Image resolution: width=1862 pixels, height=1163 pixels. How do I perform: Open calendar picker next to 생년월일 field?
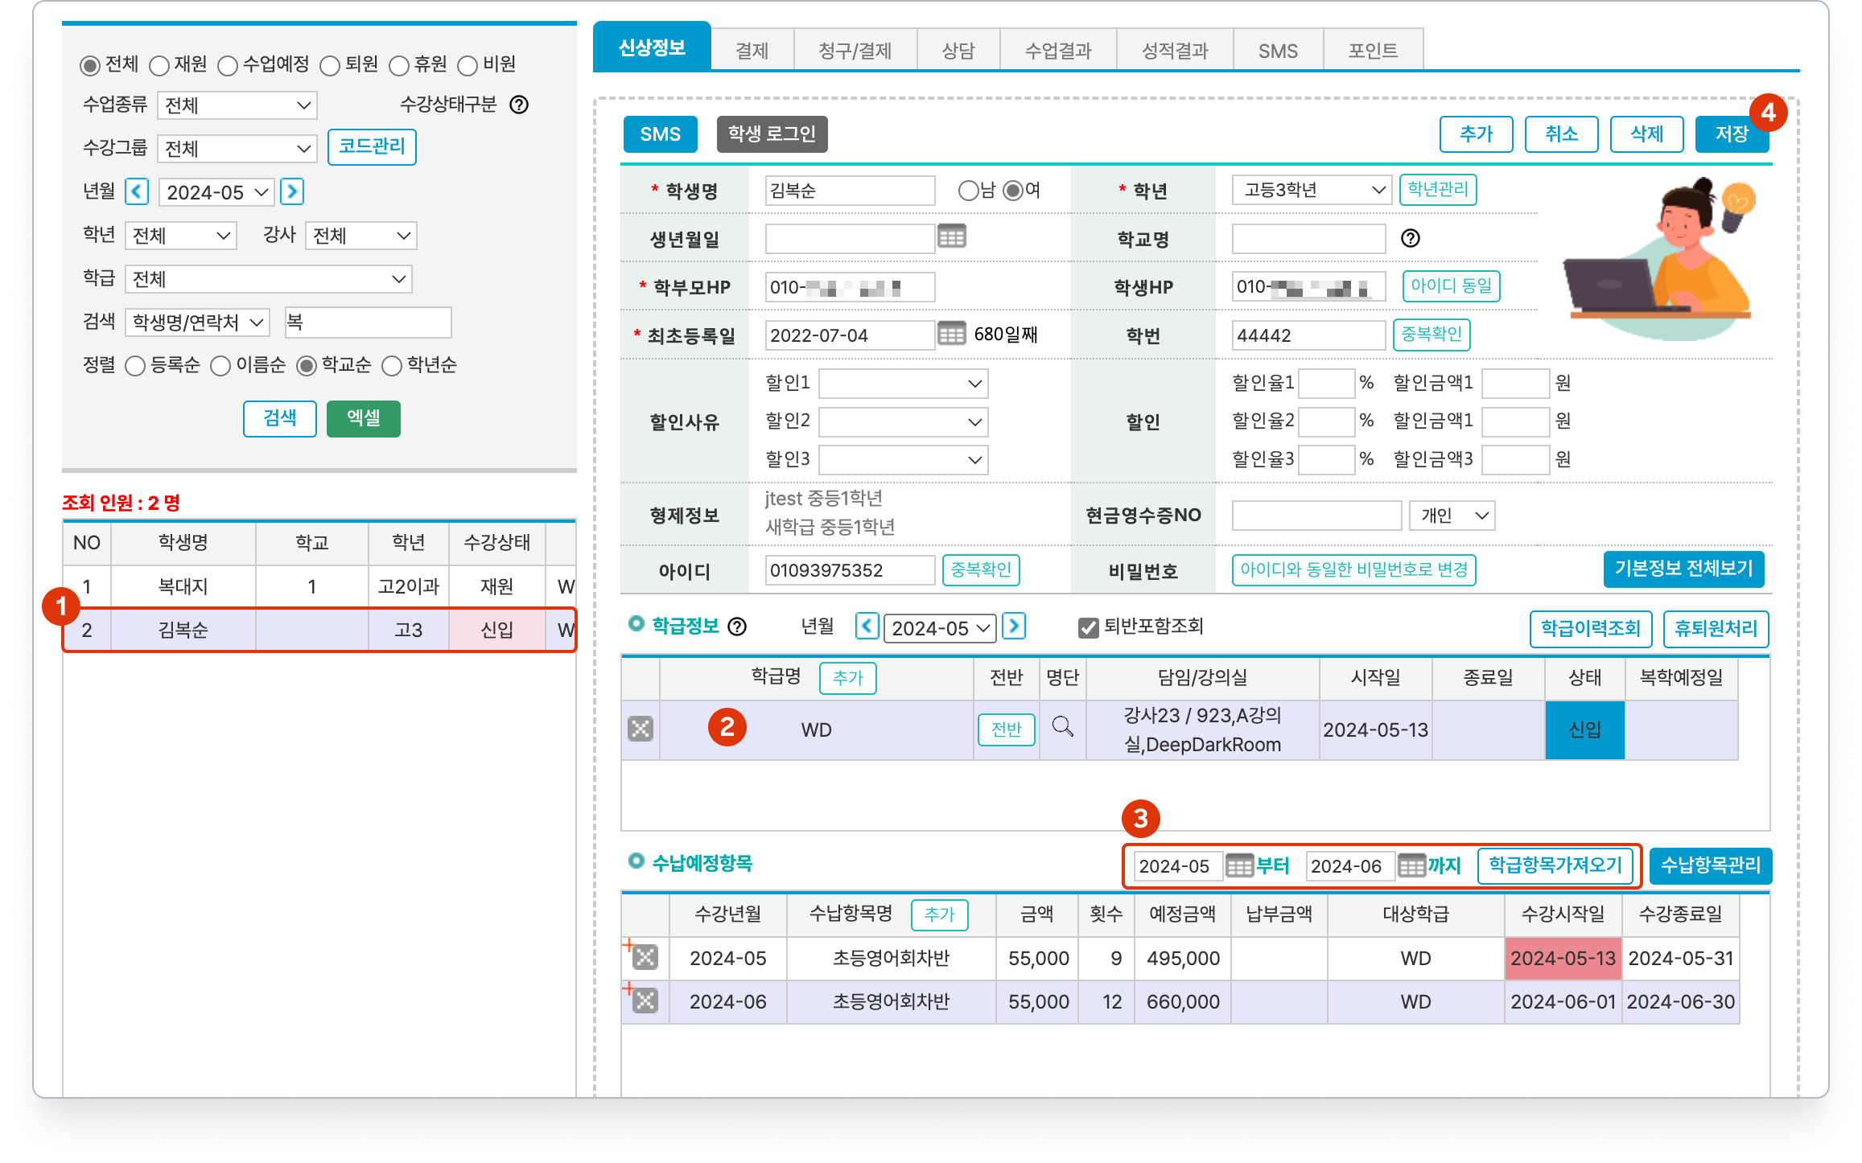click(x=951, y=237)
